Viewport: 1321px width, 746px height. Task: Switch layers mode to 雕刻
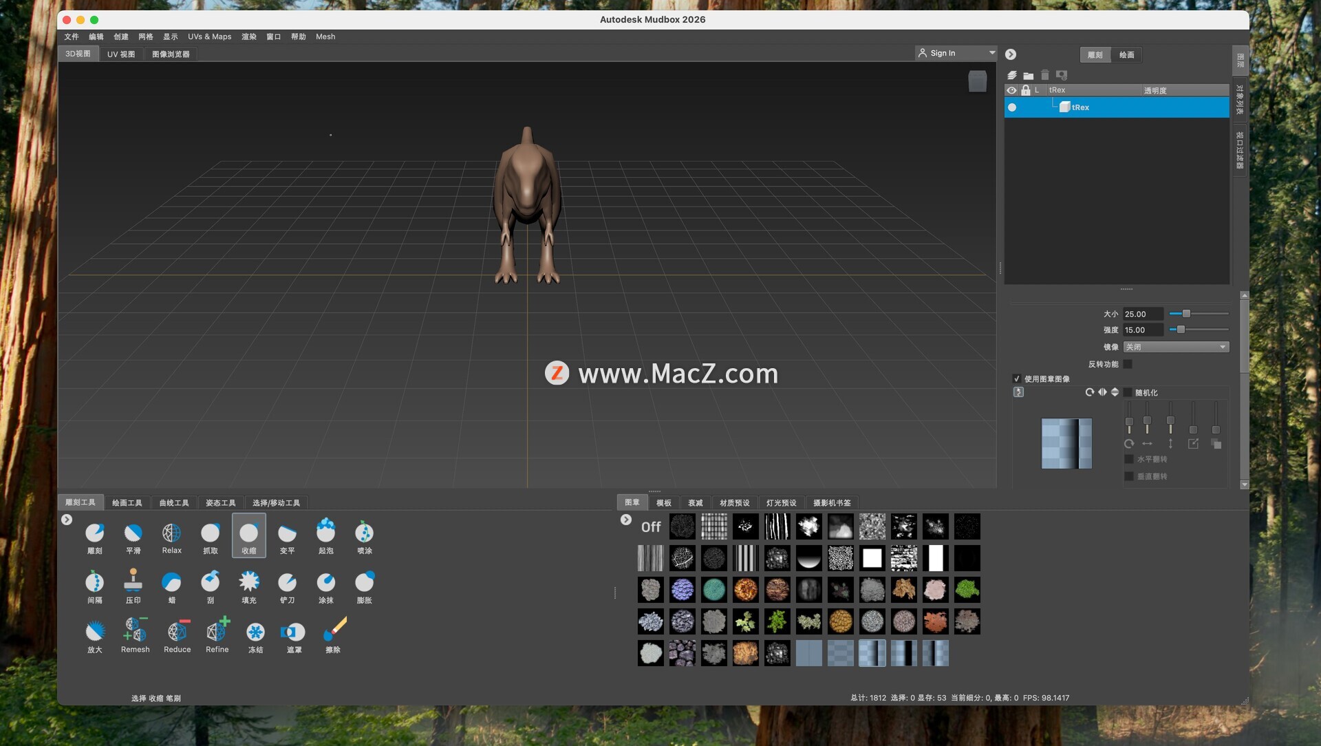[1095, 55]
